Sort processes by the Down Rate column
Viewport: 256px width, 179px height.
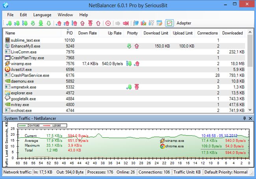87,33
